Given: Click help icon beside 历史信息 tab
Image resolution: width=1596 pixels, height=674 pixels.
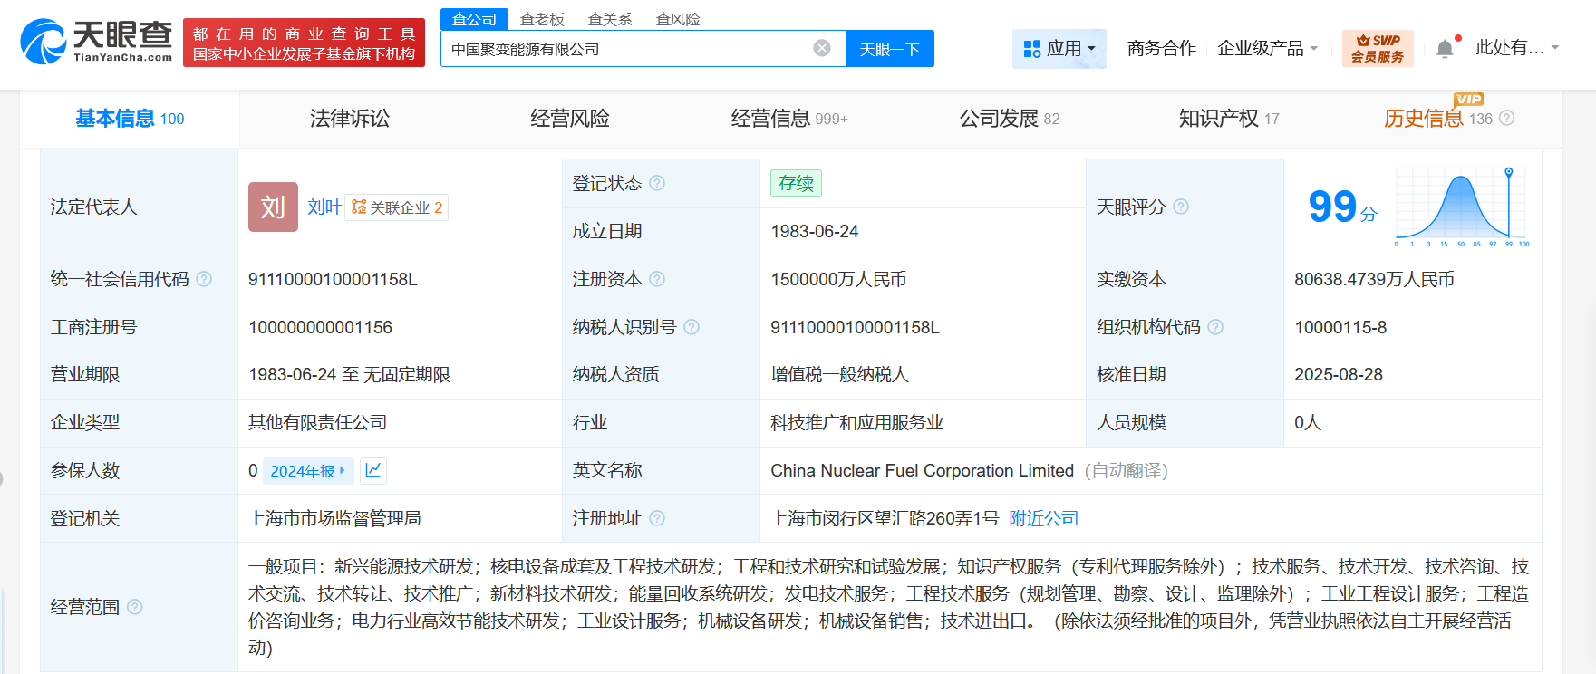Looking at the screenshot, I should pos(1506,118).
